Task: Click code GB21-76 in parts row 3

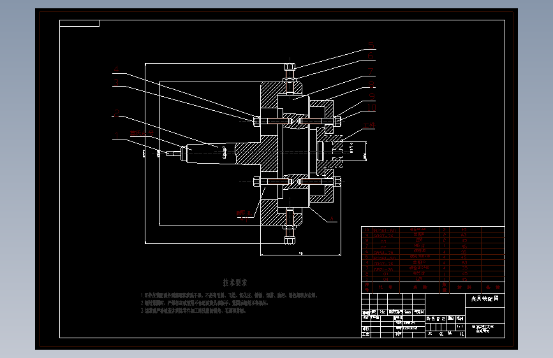Action: coord(383,269)
